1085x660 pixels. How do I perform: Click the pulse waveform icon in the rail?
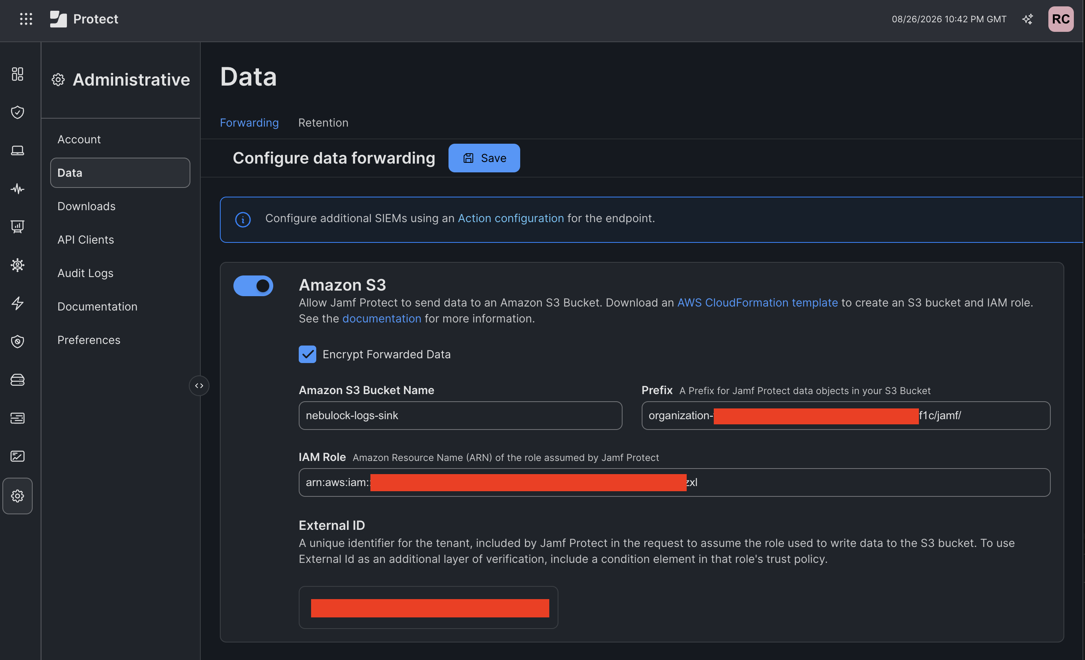(18, 189)
